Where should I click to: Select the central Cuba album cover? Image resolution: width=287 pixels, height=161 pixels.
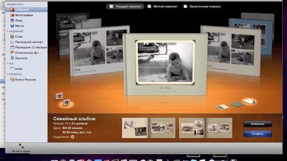[x=165, y=64]
